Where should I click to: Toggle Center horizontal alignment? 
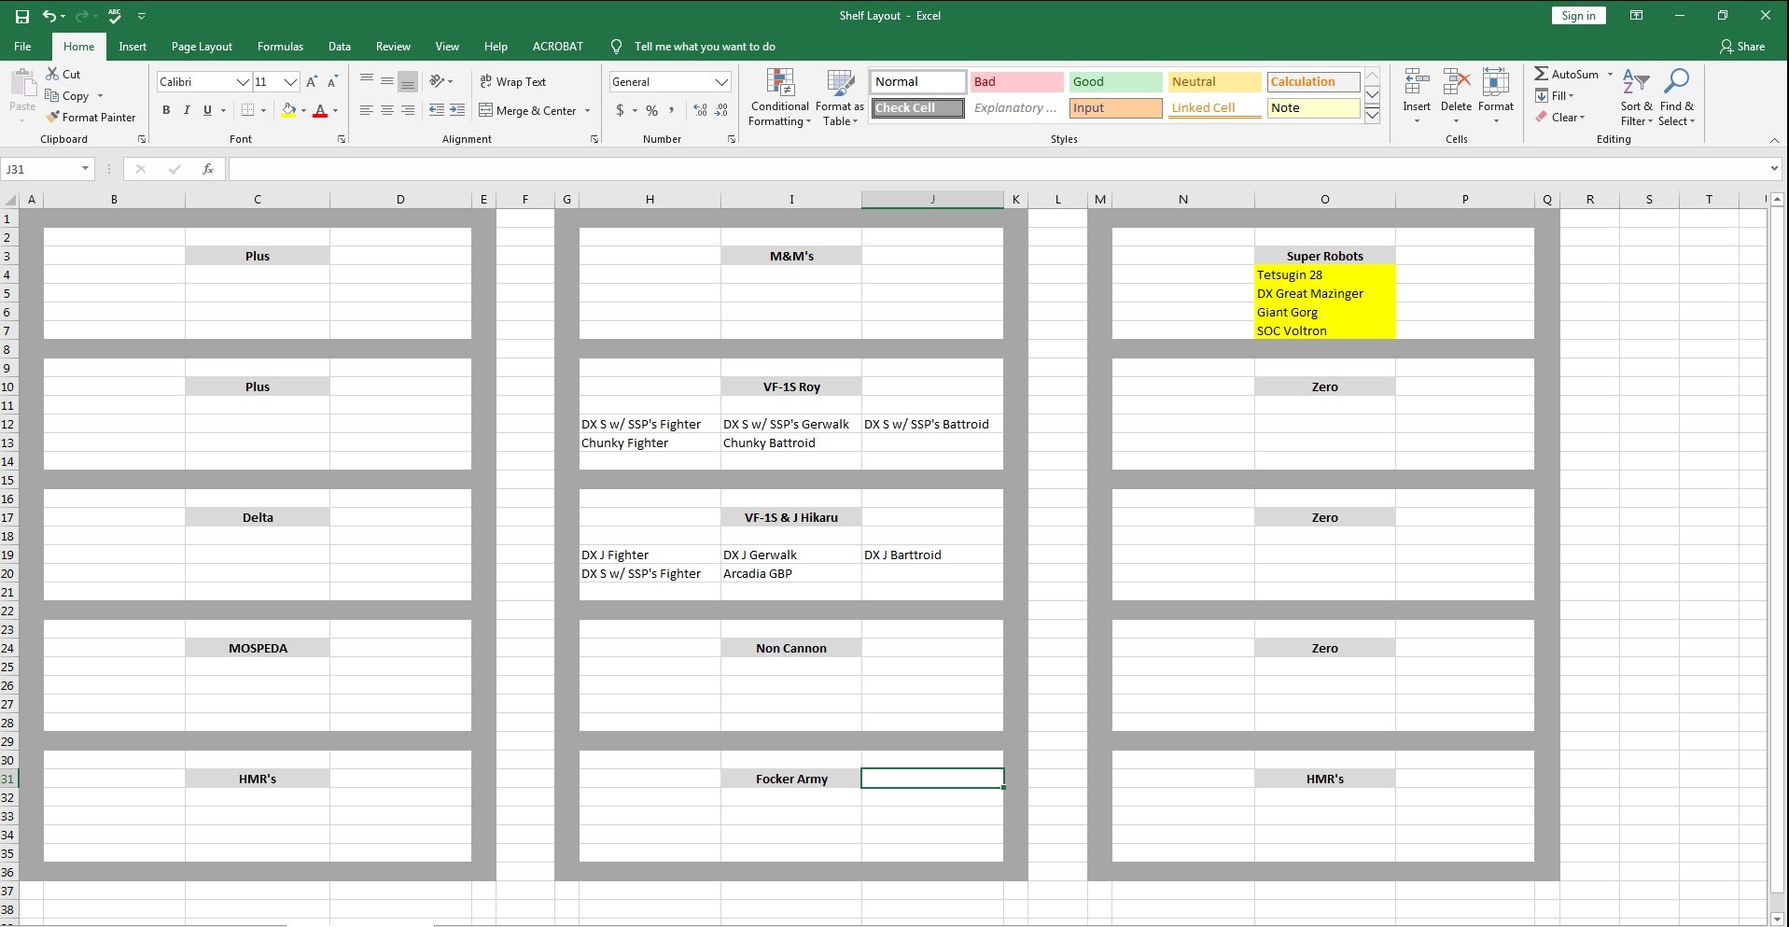387,110
